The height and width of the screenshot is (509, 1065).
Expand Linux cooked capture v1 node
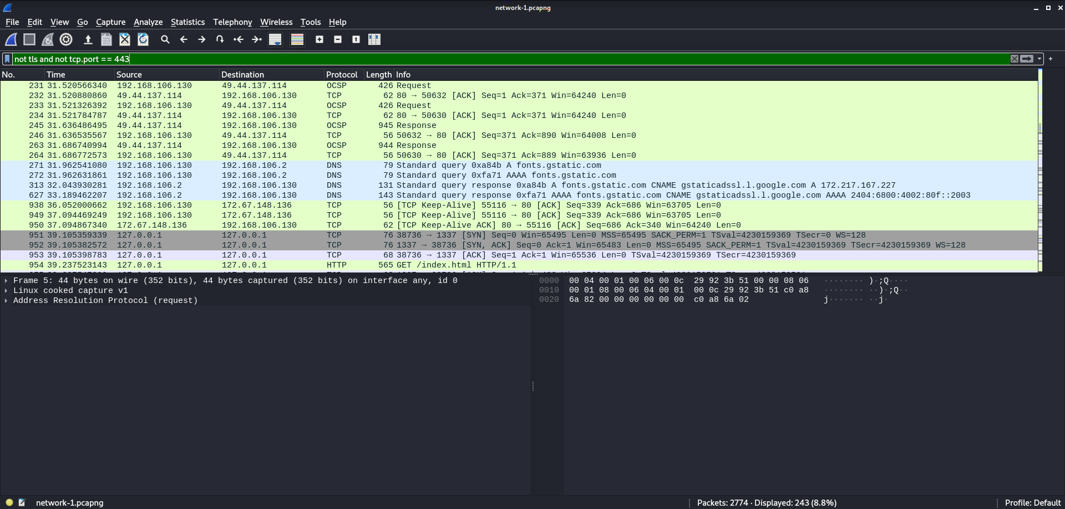coord(6,291)
